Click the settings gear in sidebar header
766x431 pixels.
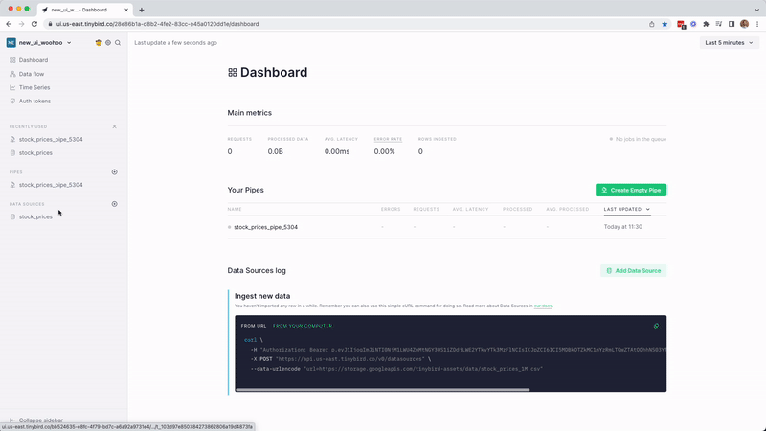[x=108, y=43]
